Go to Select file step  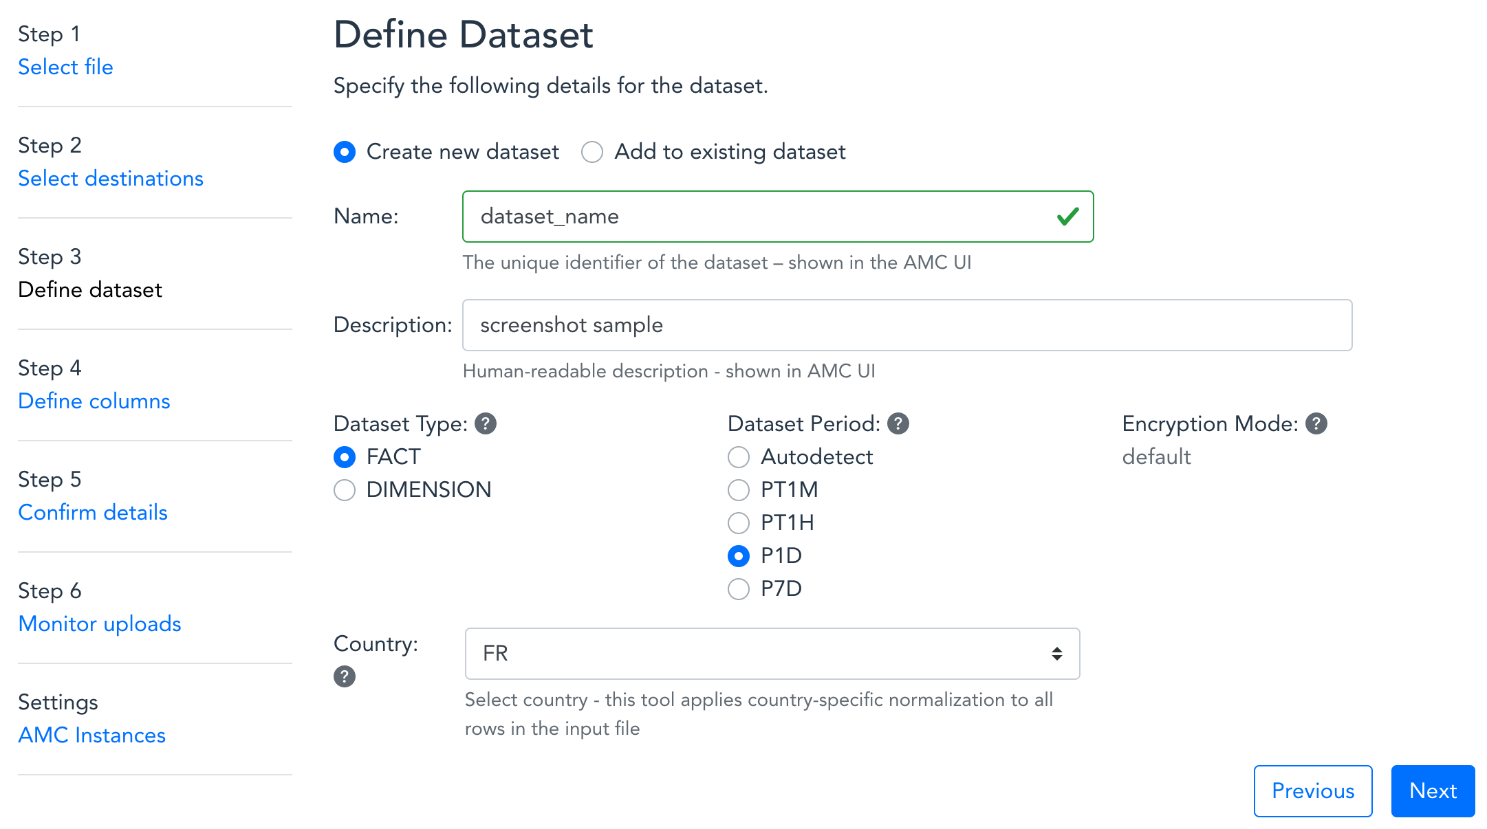point(65,67)
